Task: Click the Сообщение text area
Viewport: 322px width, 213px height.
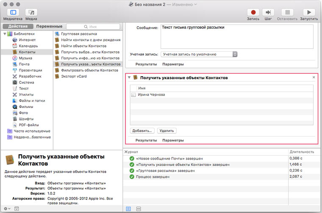Action: coord(237,36)
